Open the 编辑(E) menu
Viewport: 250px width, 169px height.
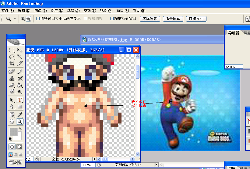tap(24, 11)
